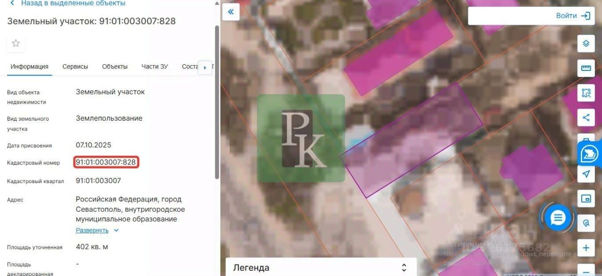Open the Сервисы tab

coord(75,67)
